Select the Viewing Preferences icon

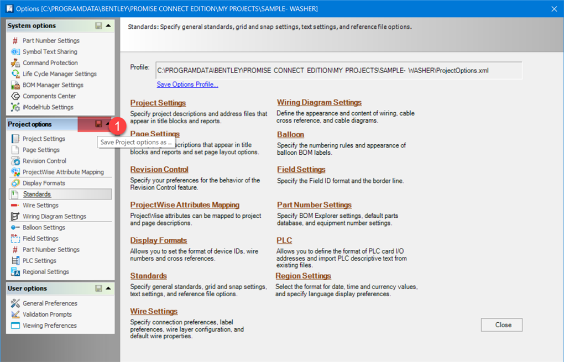tap(15, 326)
